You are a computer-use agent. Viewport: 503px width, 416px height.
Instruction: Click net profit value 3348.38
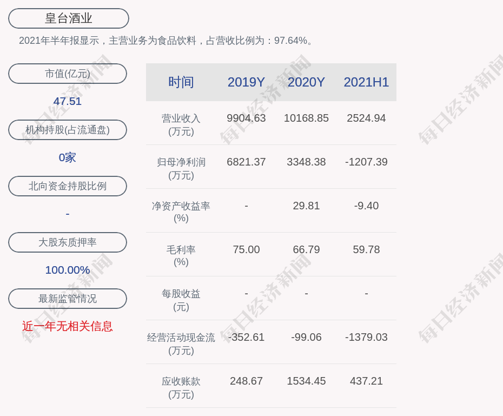[x=306, y=162]
